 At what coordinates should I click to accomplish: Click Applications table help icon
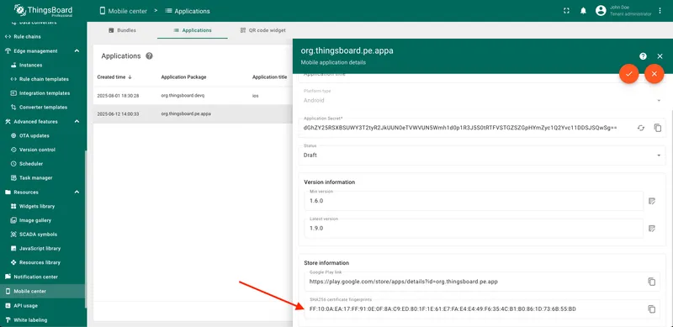click(x=150, y=55)
